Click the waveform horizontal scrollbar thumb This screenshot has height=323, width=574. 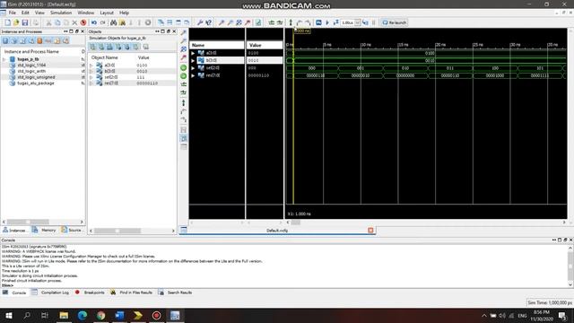pyautogui.click(x=295, y=223)
